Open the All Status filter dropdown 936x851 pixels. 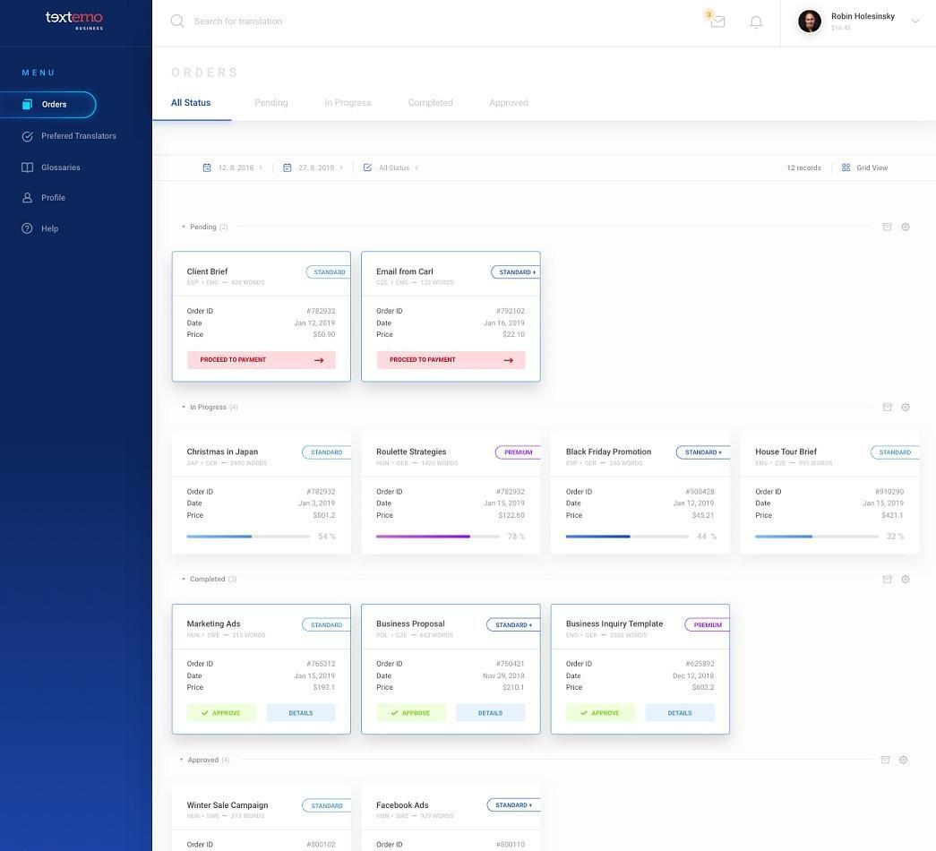pos(391,168)
